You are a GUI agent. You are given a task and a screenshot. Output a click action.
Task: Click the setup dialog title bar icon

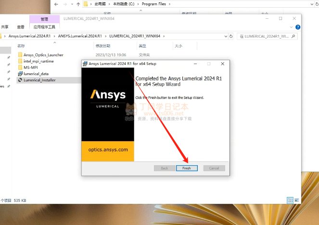pos(85,64)
